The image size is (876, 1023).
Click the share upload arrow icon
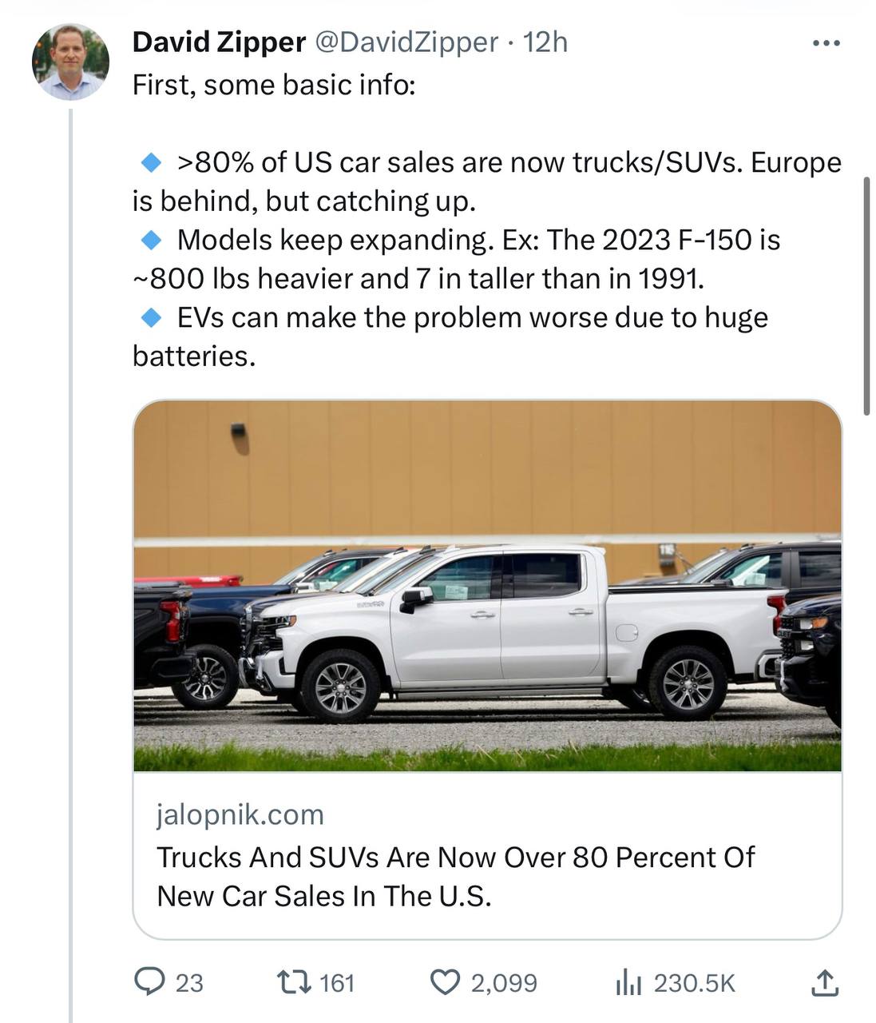point(825,982)
